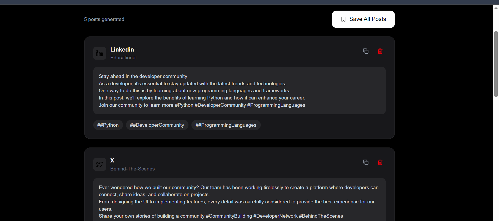Click the X bird logo icon

point(100,165)
